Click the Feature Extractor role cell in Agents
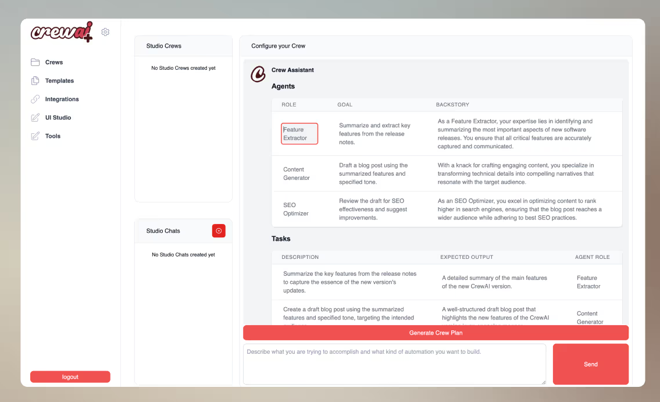The height and width of the screenshot is (402, 660). tap(299, 134)
